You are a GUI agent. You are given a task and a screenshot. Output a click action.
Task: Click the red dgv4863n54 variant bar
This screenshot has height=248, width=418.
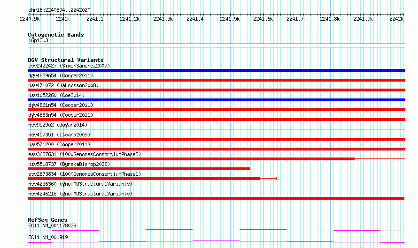216,120
